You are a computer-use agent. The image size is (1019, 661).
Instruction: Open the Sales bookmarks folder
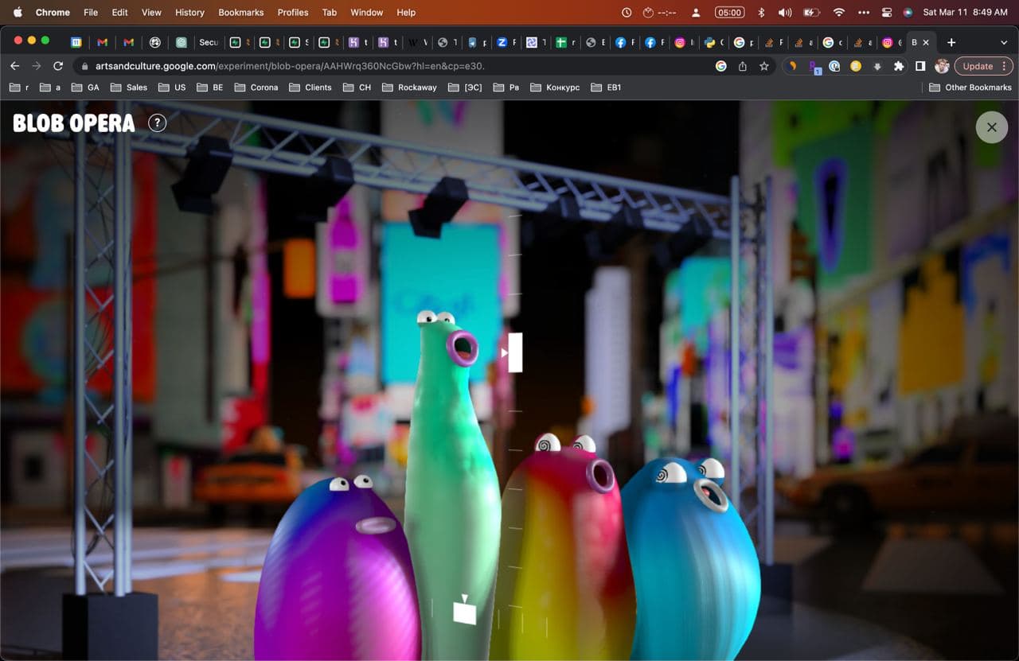click(x=129, y=87)
